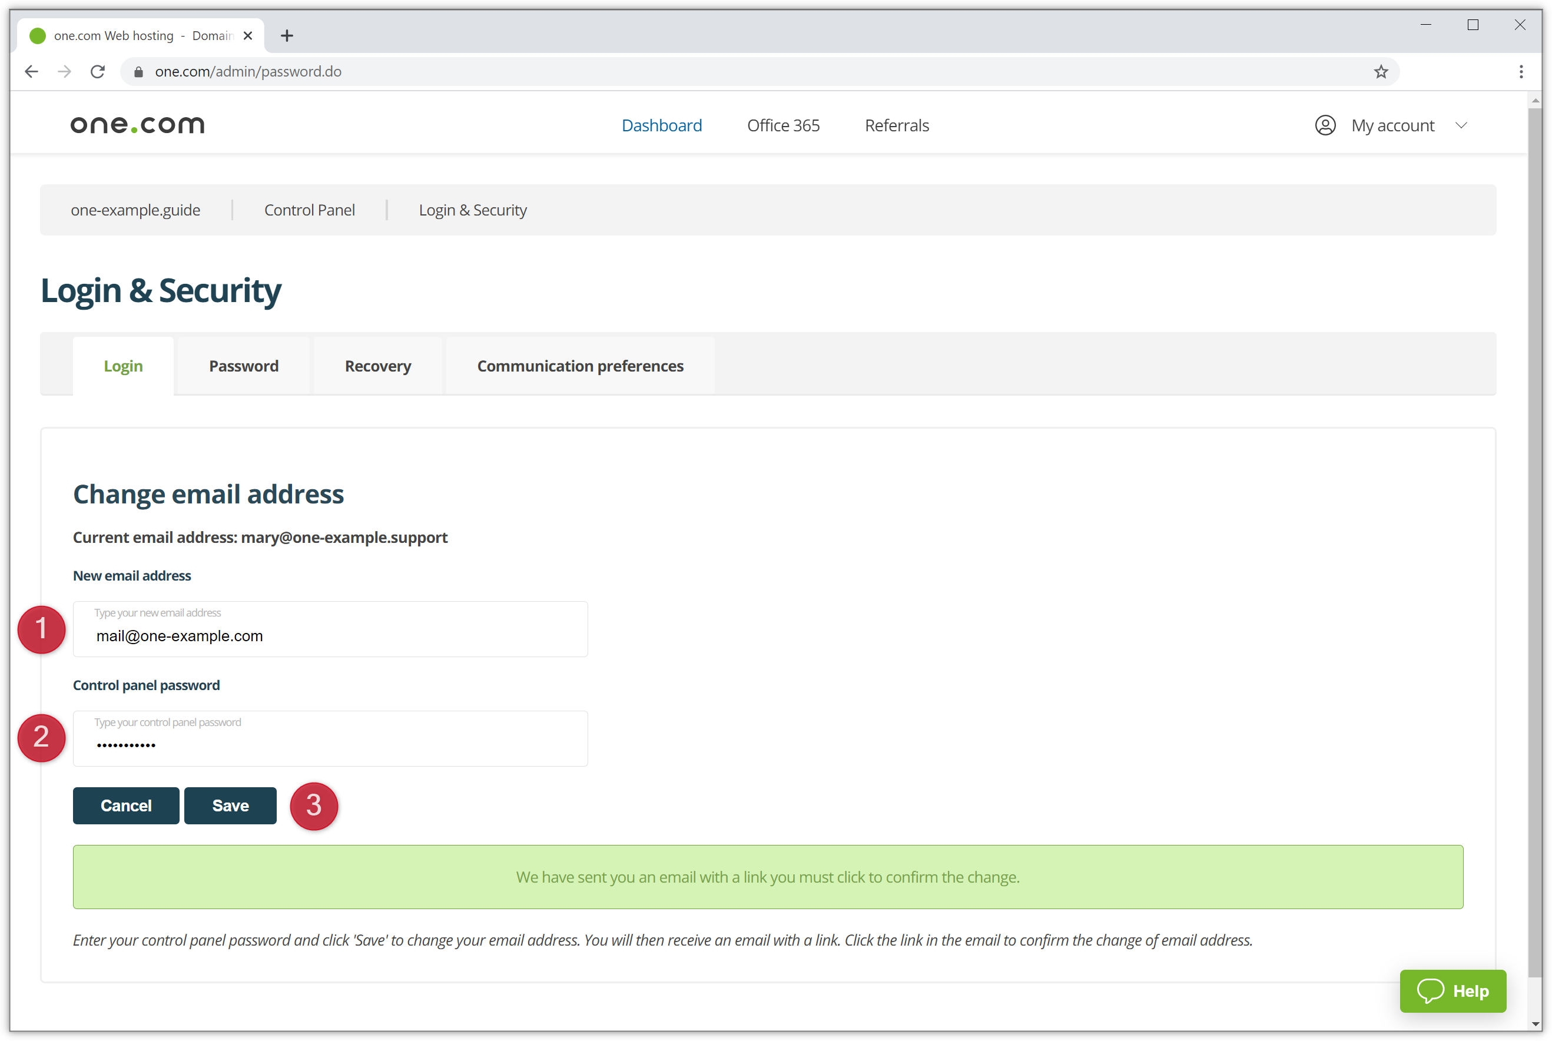Screen dimensions: 1552x1041
Task: Click the Cancel button
Action: coord(124,805)
